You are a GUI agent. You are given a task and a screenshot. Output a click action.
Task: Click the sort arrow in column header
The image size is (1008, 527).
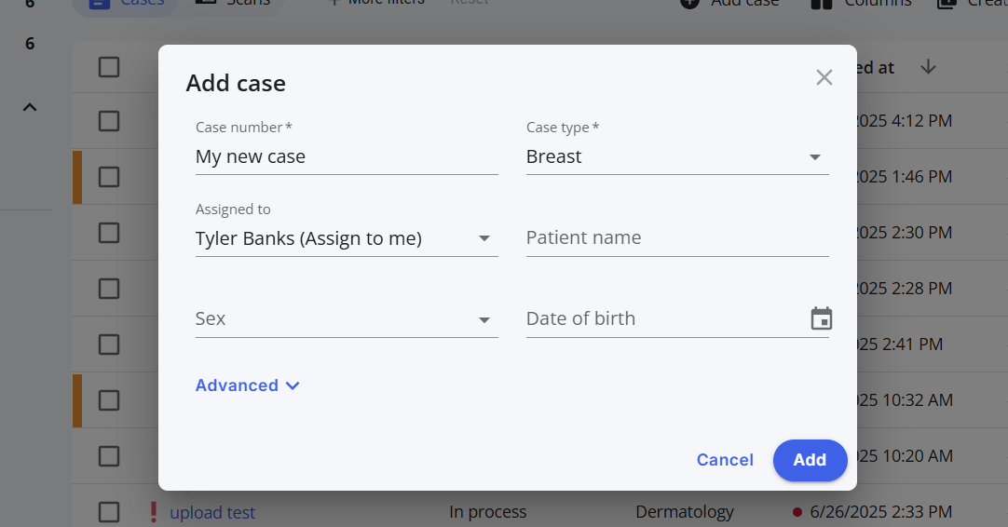pos(928,67)
